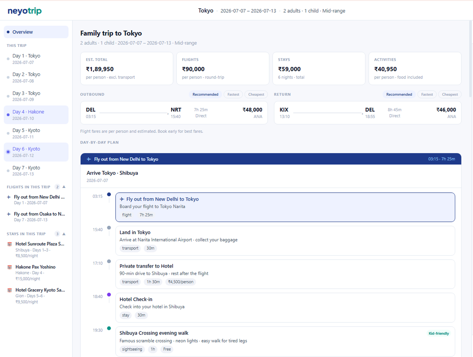Click the neyotrip logo

click(24, 11)
